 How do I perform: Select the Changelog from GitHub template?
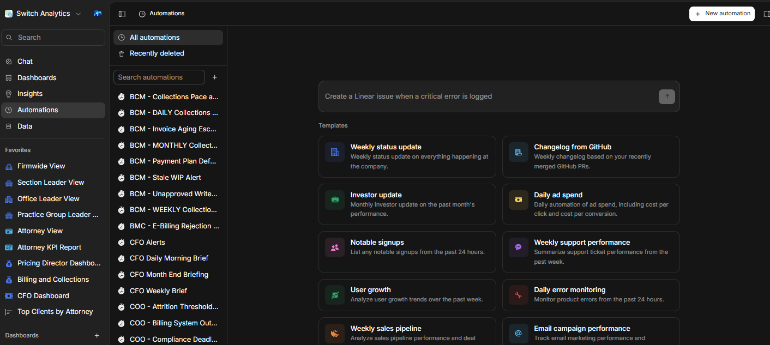(591, 156)
